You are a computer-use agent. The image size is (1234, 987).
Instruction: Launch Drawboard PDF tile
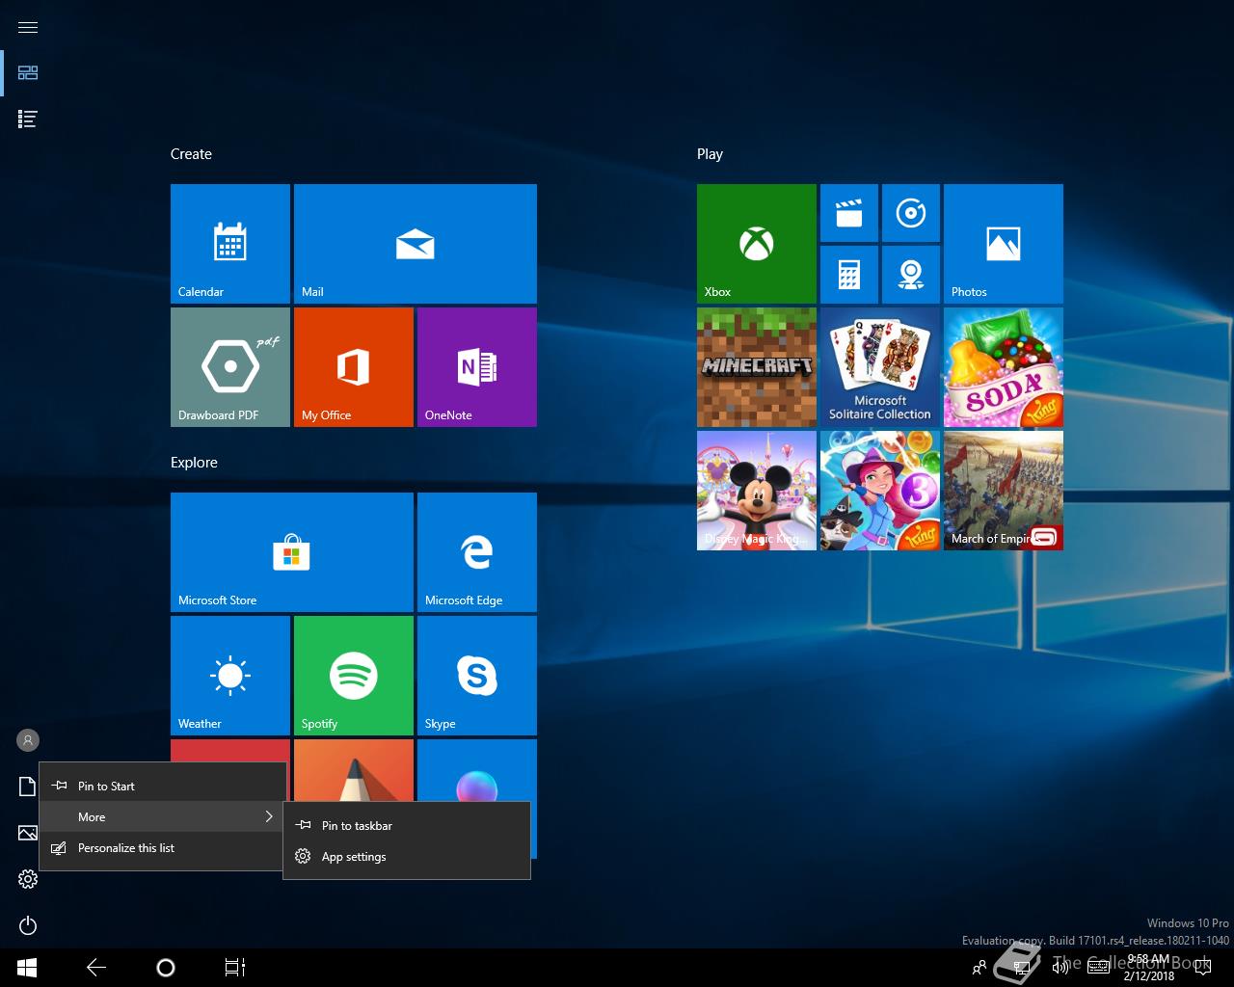tap(230, 367)
